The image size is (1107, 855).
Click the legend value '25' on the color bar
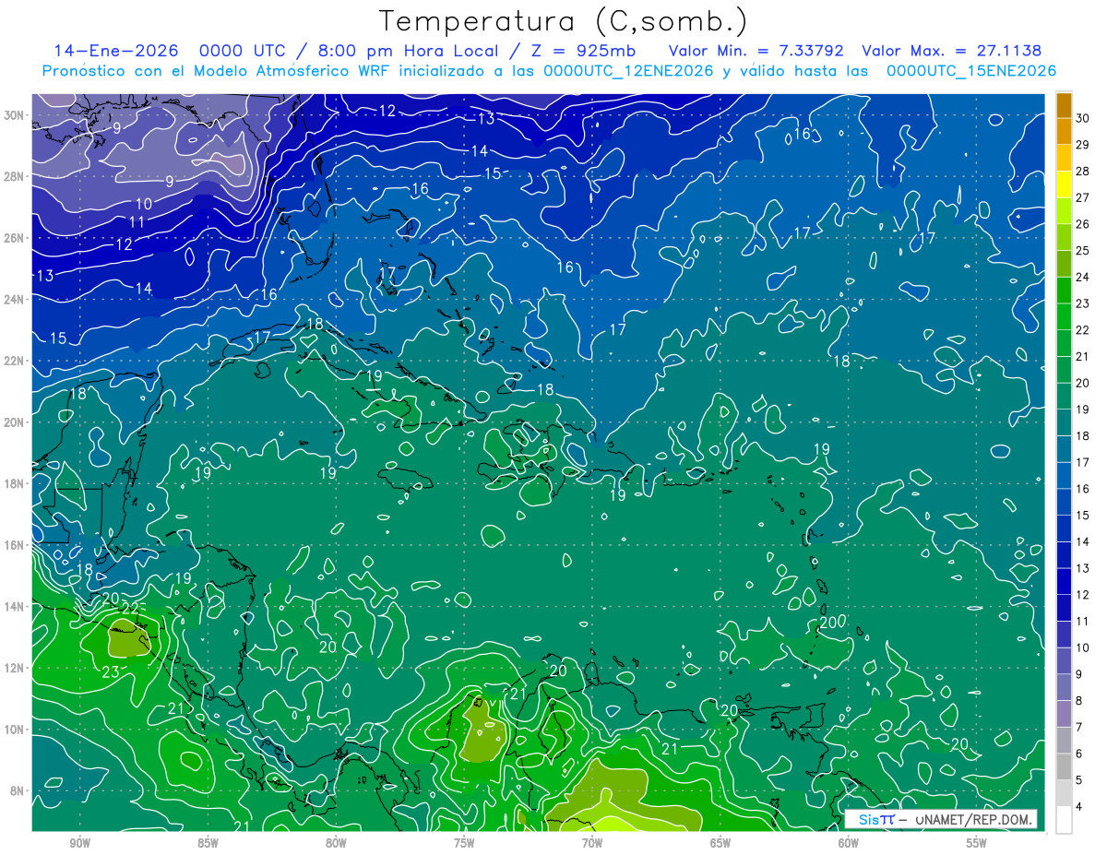(x=1083, y=250)
